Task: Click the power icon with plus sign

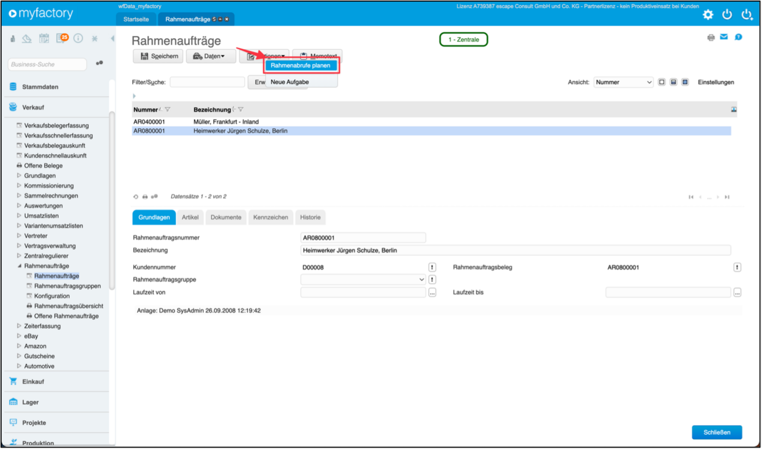Action: 747,15
